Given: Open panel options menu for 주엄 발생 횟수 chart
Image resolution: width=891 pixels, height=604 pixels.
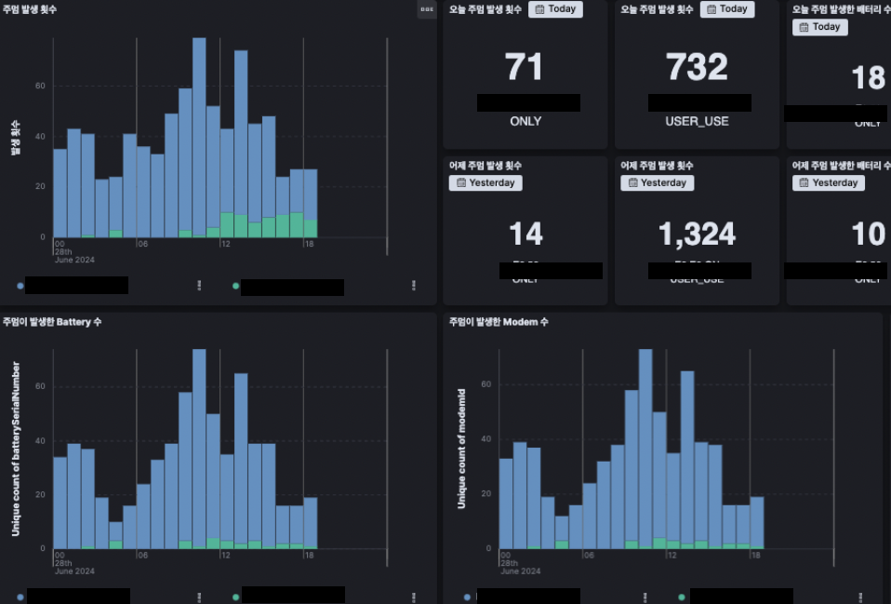Looking at the screenshot, I should 427,9.
